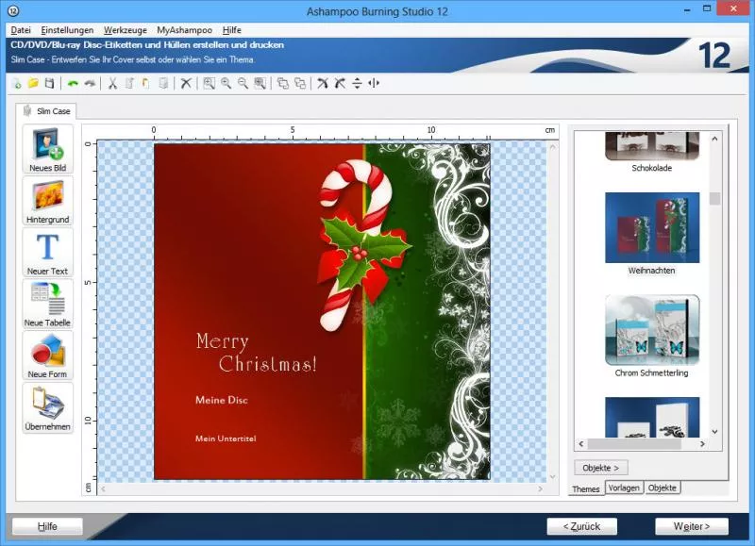Click the second rotate arrow icon
This screenshot has height=546, width=755.
click(x=340, y=83)
